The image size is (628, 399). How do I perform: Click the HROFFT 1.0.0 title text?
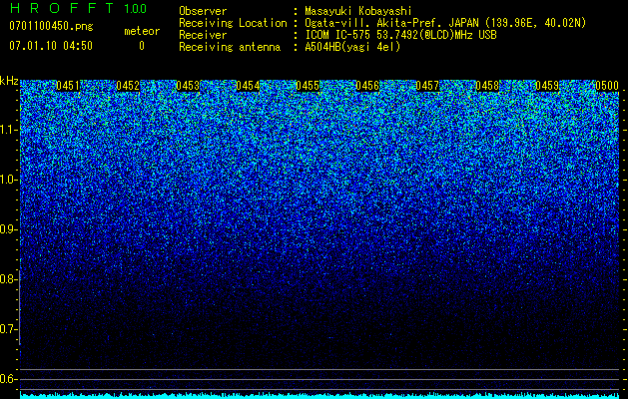[x=79, y=8]
